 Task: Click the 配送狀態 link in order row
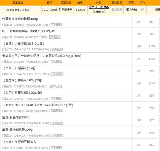coord(117,10)
